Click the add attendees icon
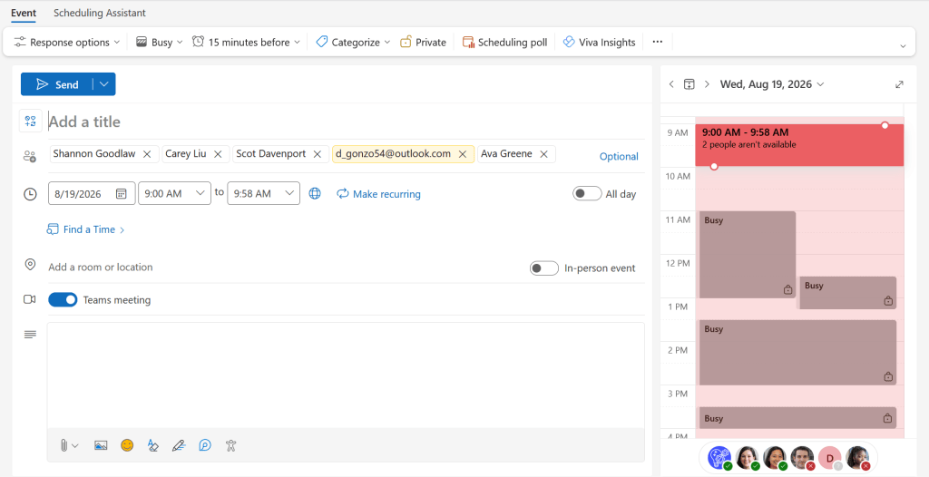Image resolution: width=929 pixels, height=477 pixels. [x=30, y=157]
